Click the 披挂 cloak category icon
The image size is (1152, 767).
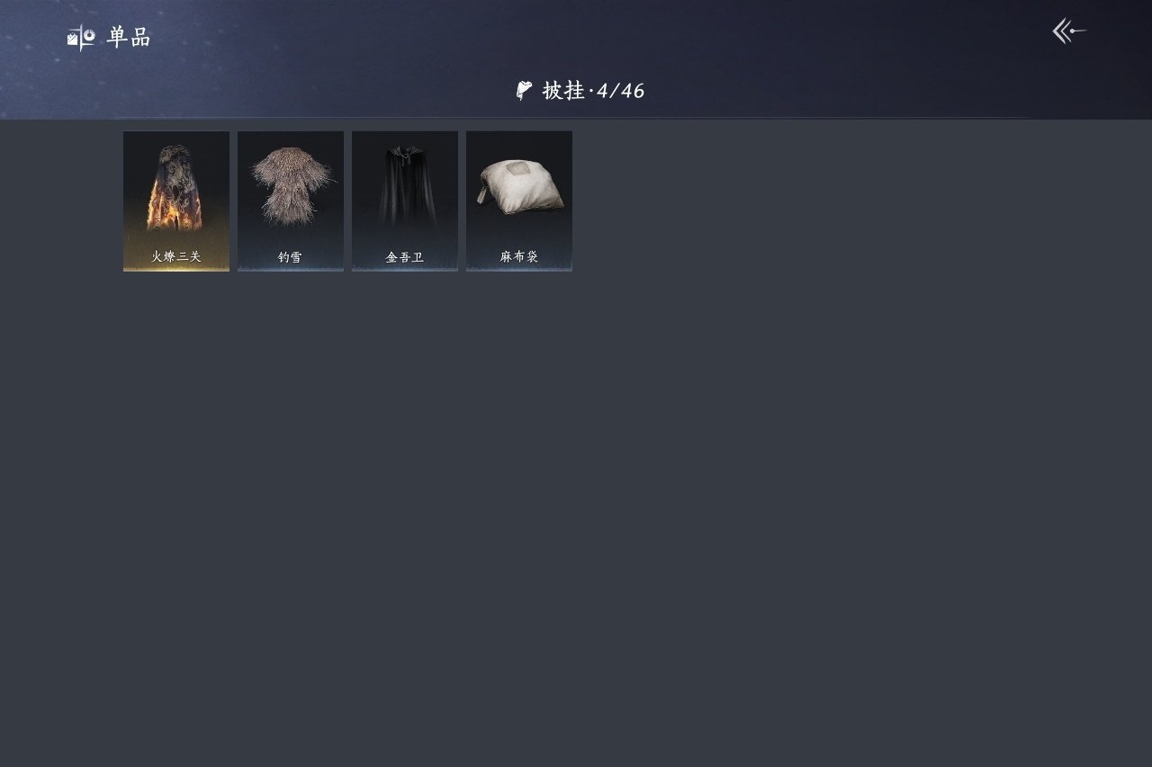[524, 90]
